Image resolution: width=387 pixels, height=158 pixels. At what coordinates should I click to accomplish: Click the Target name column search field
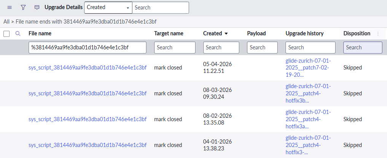coord(175,47)
